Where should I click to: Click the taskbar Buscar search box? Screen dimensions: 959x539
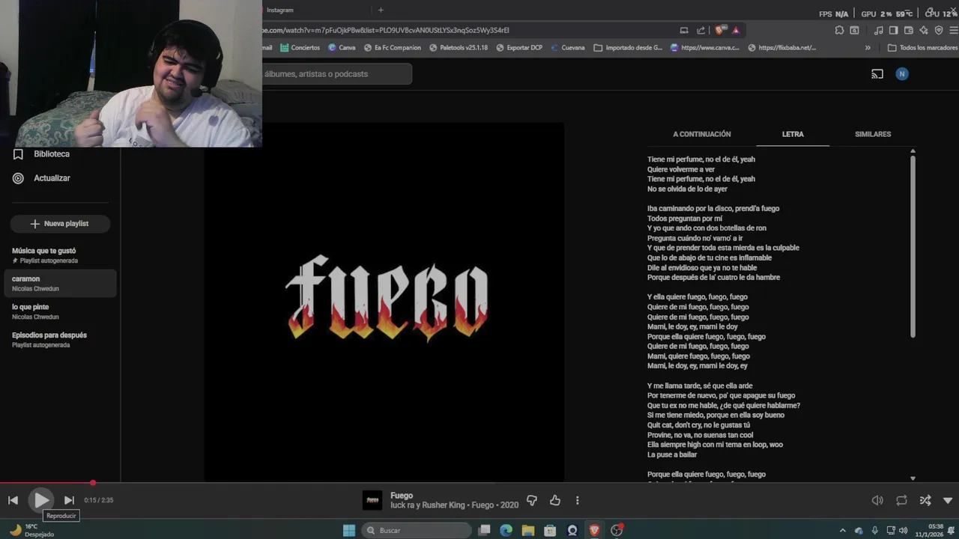coord(417,530)
